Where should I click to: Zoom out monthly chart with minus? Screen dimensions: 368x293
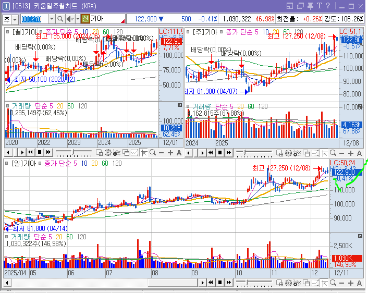161,153
